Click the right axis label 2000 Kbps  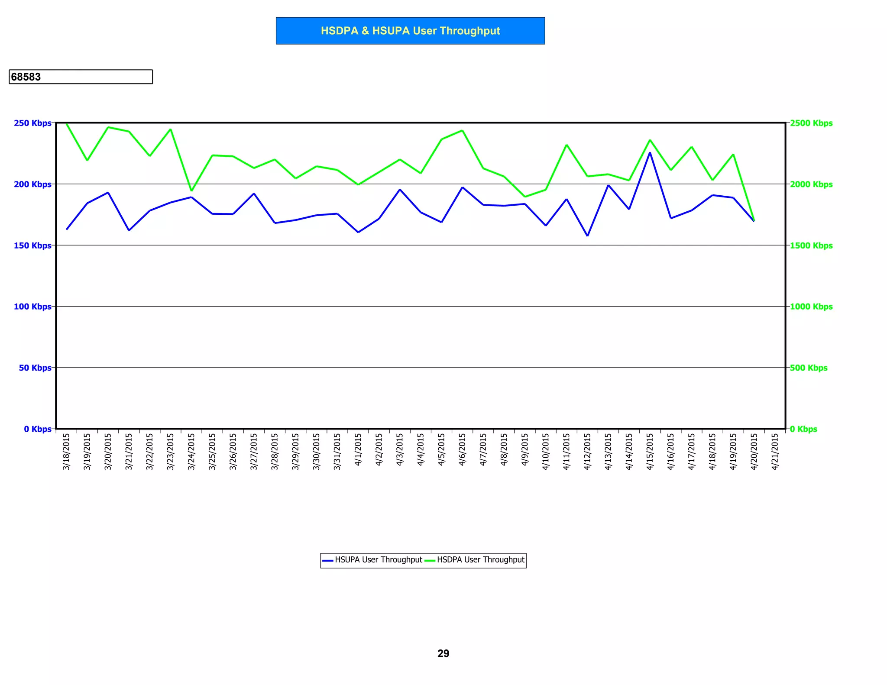tap(811, 184)
